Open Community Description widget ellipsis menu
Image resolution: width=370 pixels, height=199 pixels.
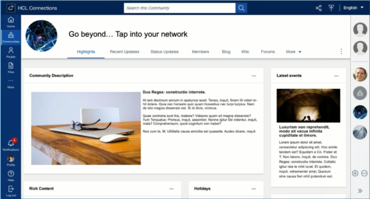[x=254, y=76]
